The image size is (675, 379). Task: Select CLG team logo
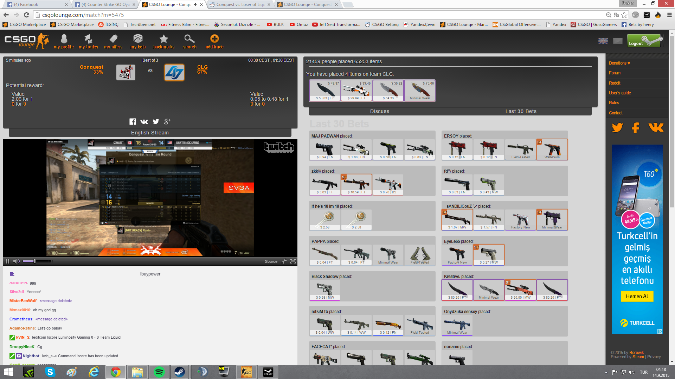click(x=174, y=72)
